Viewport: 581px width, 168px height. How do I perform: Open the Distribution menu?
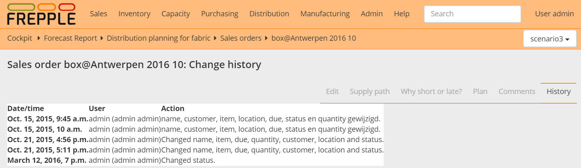[x=269, y=14]
